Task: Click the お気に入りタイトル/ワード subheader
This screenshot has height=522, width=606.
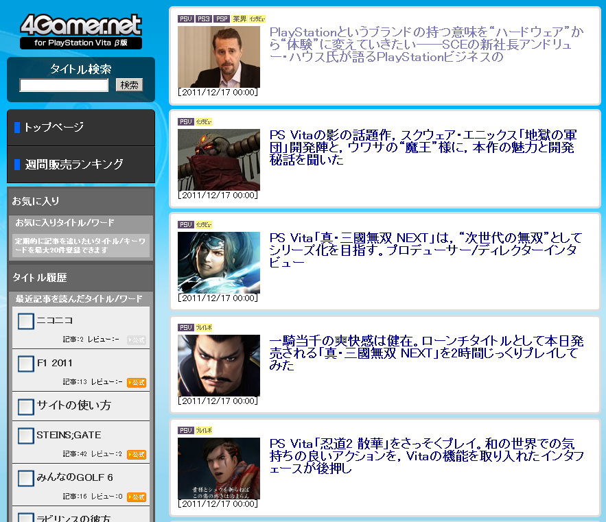Action: (x=65, y=222)
